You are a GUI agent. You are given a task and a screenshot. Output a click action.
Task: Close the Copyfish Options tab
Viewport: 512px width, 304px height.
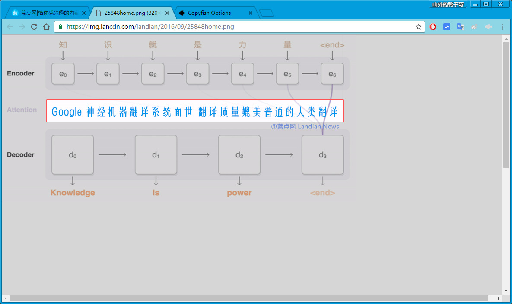coord(251,13)
